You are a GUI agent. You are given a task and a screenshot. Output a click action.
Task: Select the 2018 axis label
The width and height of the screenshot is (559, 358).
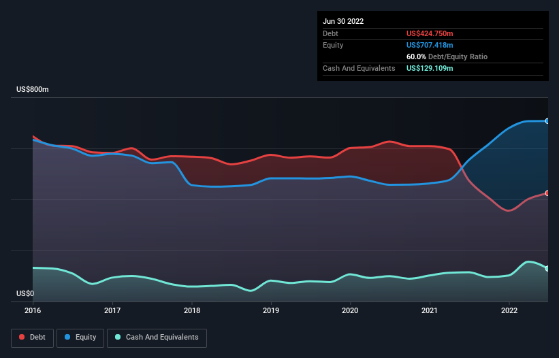[192, 310]
